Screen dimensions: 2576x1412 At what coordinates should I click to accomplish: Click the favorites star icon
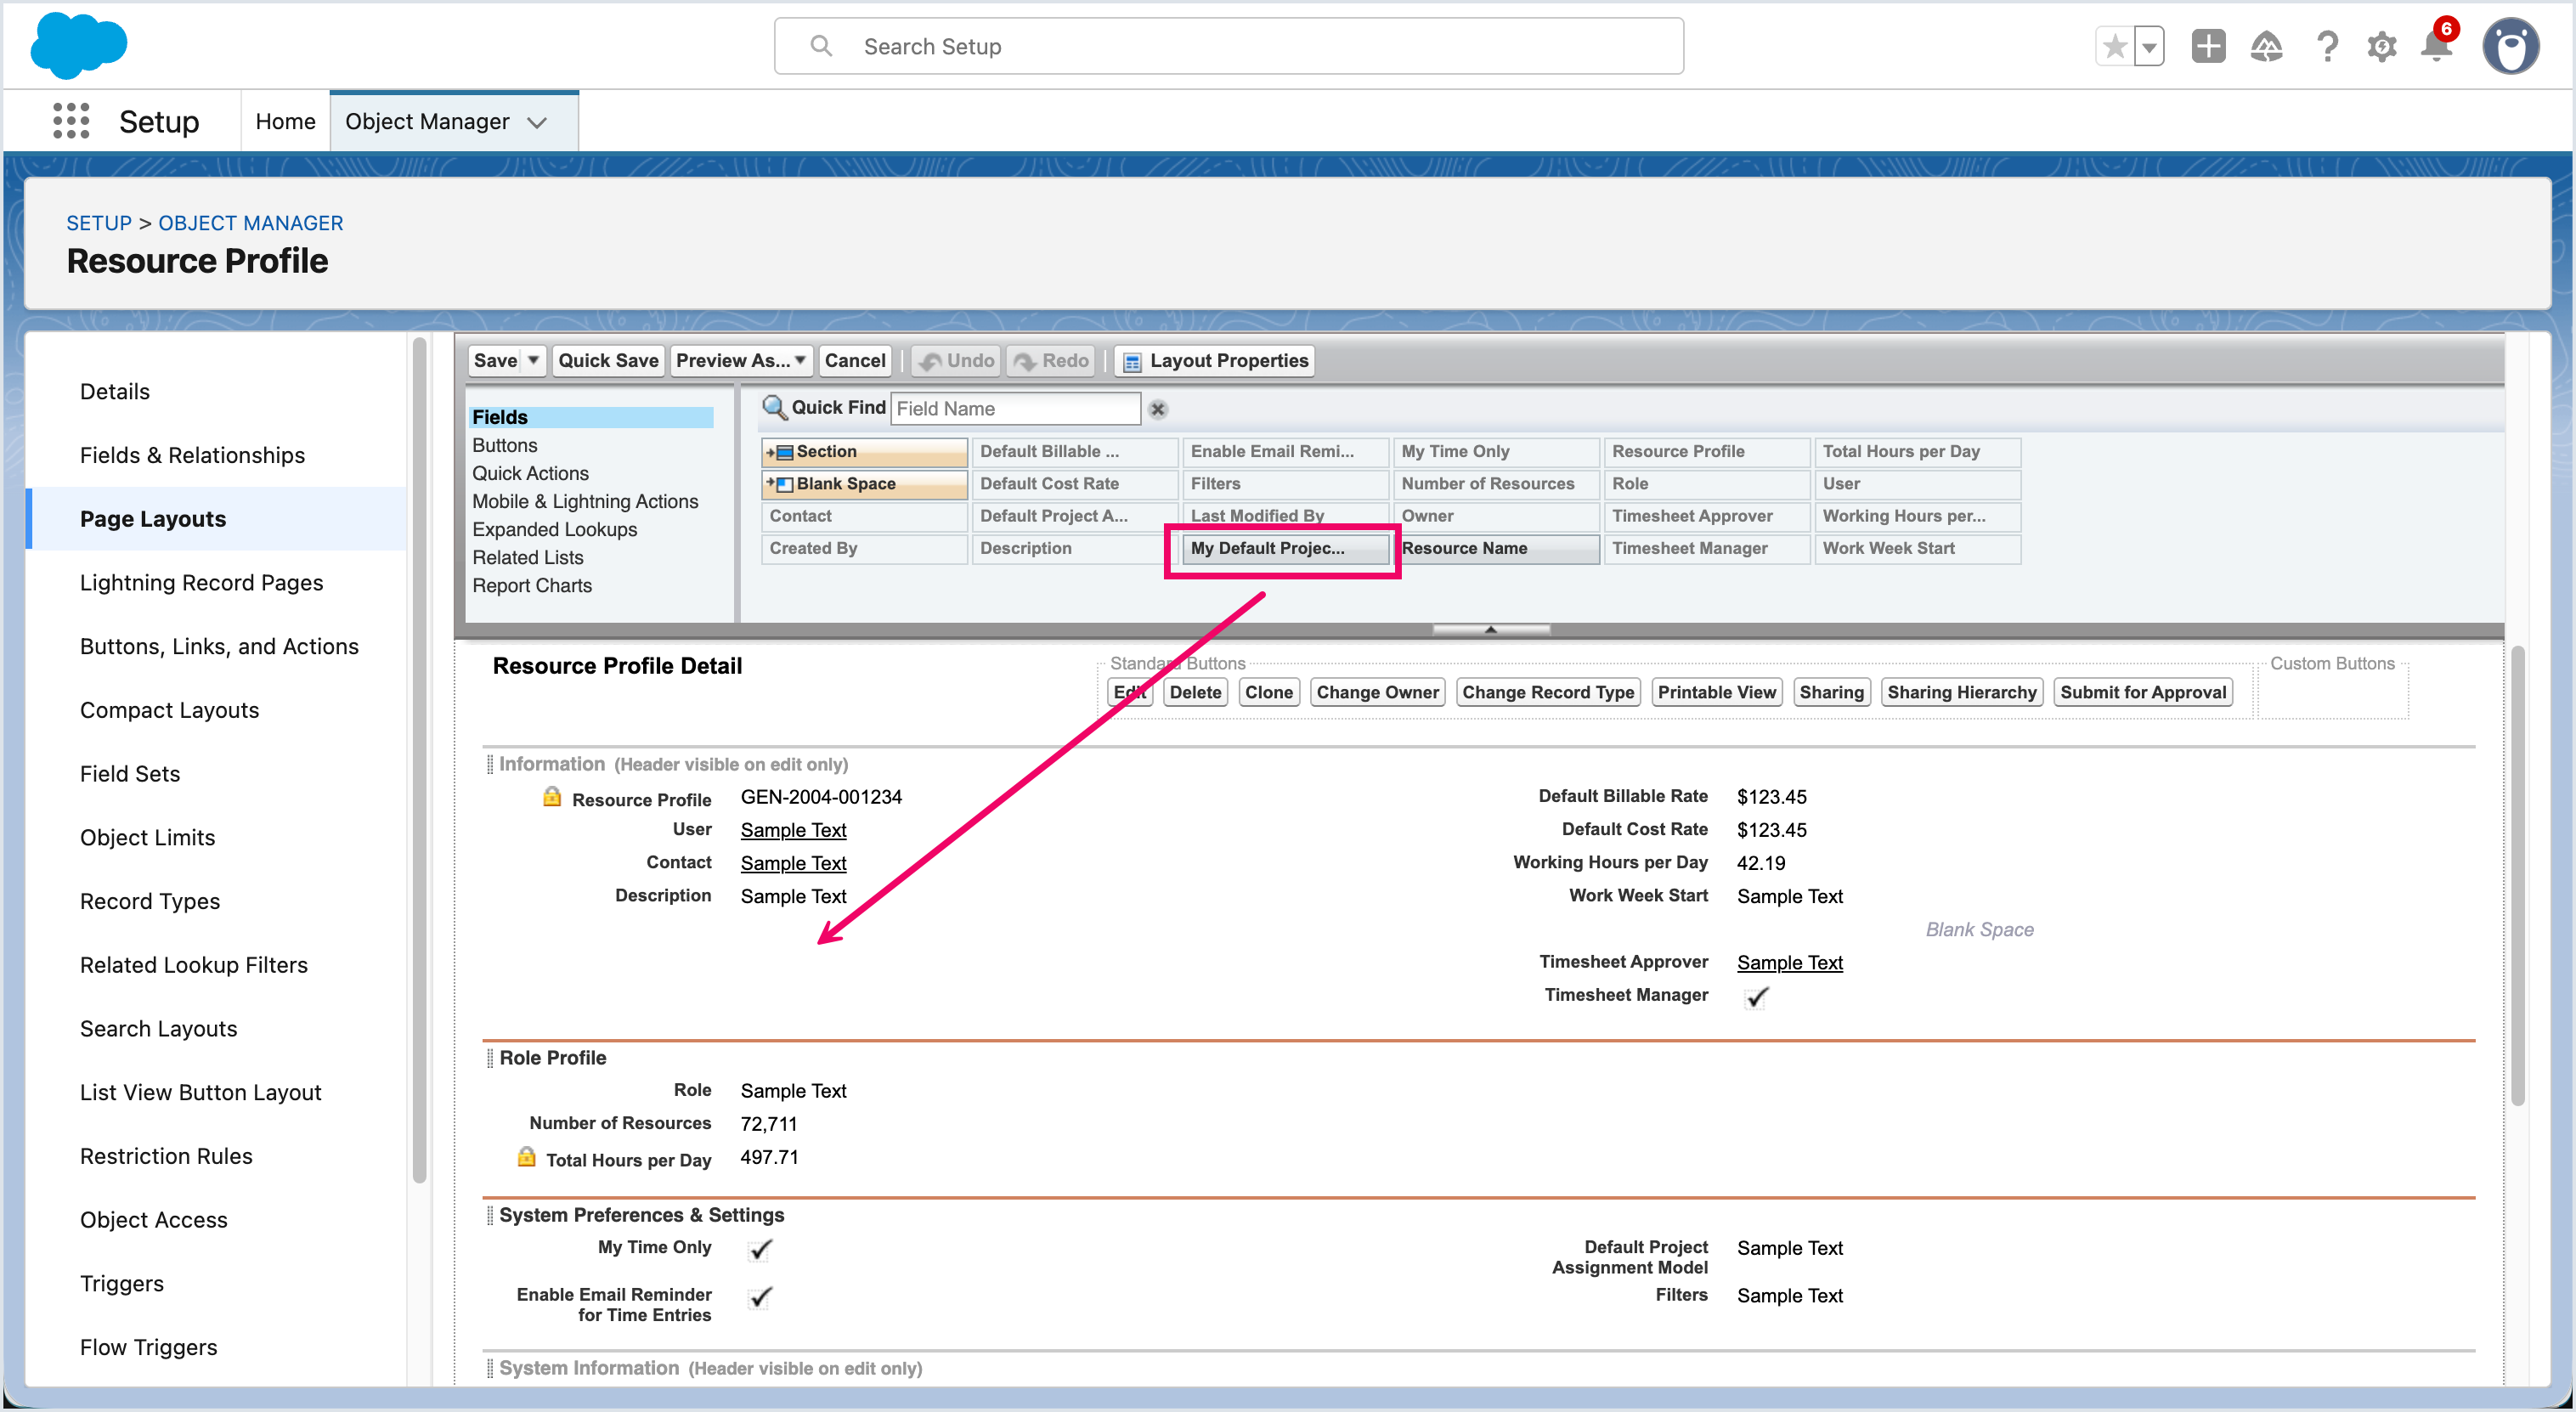click(x=2114, y=46)
